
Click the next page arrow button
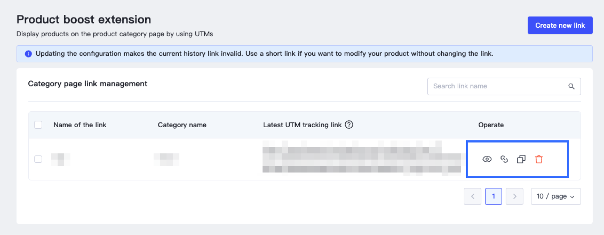tap(514, 196)
